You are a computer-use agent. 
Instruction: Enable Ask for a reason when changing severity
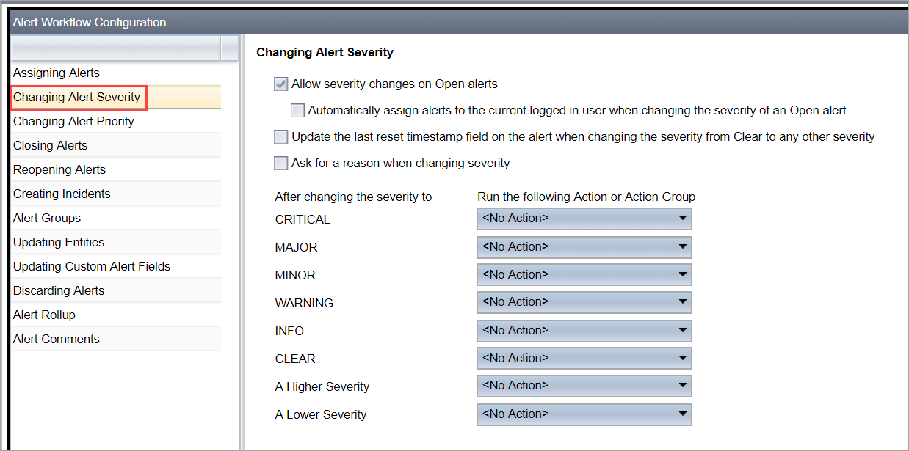click(x=280, y=164)
